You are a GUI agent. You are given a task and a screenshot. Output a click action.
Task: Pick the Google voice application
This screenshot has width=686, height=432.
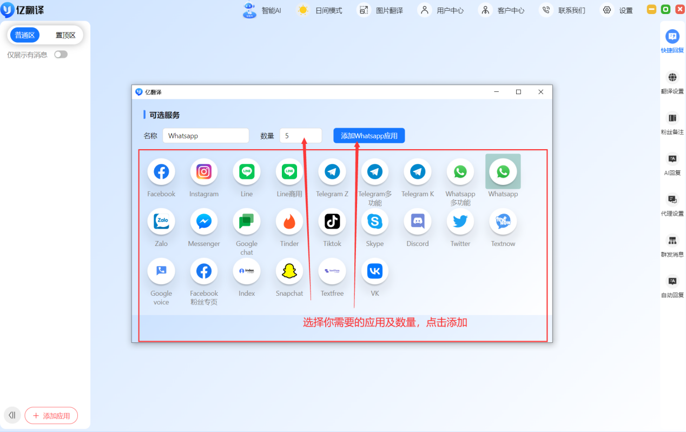pos(161,271)
